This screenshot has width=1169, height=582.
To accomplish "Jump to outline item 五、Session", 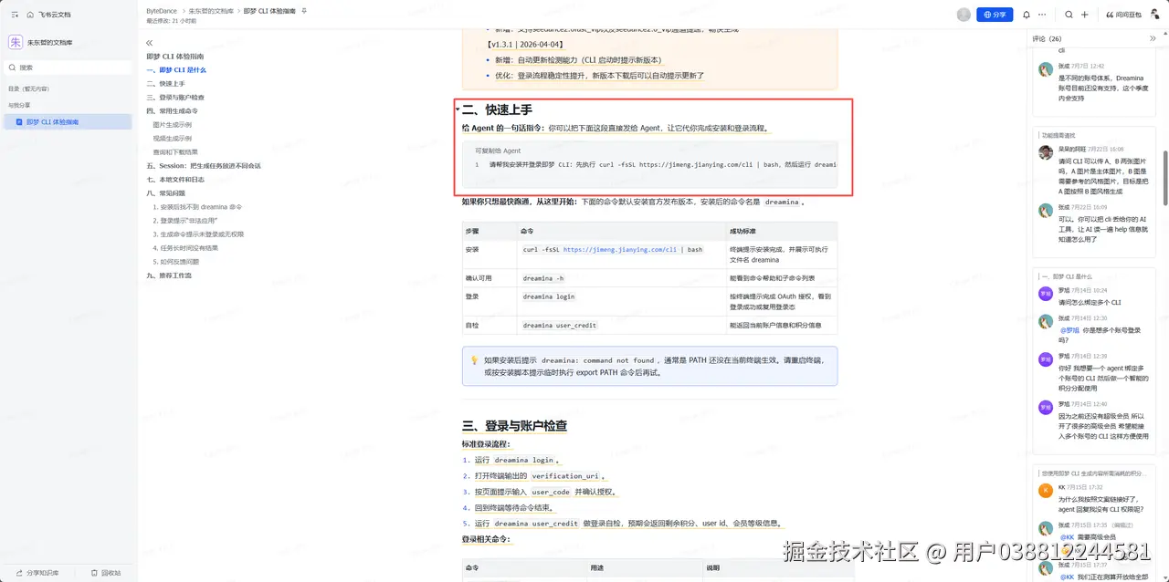I will [x=204, y=166].
